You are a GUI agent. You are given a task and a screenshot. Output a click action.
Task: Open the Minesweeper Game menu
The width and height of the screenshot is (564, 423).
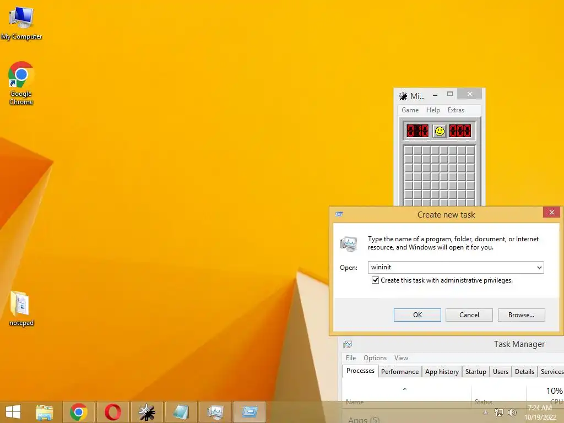pos(410,110)
